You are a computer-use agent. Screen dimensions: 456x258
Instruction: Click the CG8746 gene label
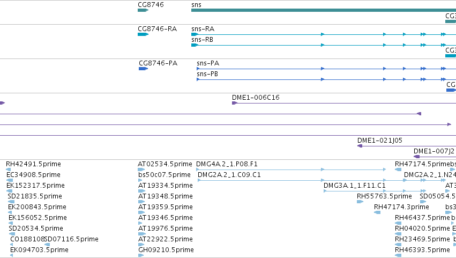tap(151, 5)
